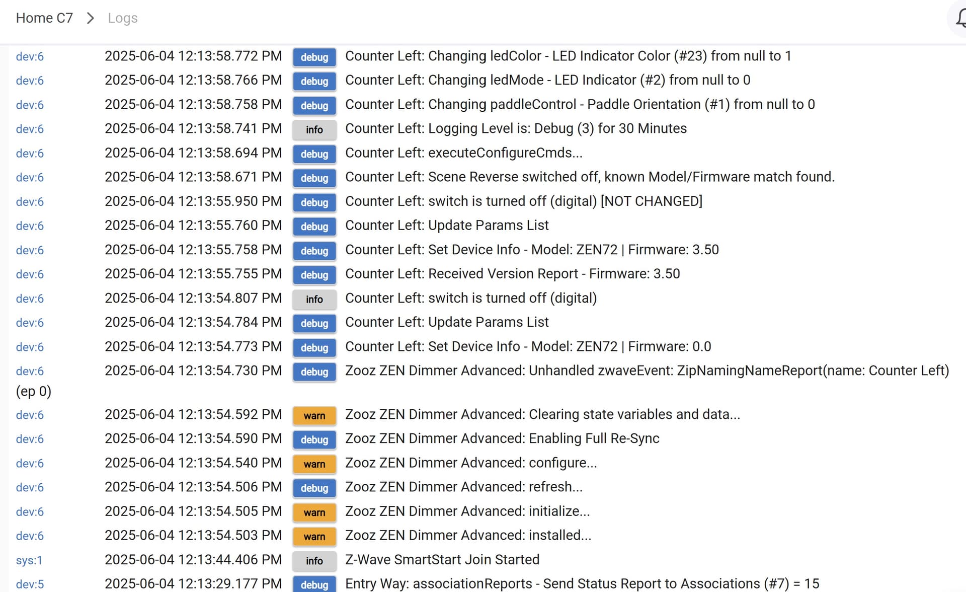The height and width of the screenshot is (592, 966).
Task: Click info badge on 12:13:54.807 row
Action: pos(314,299)
